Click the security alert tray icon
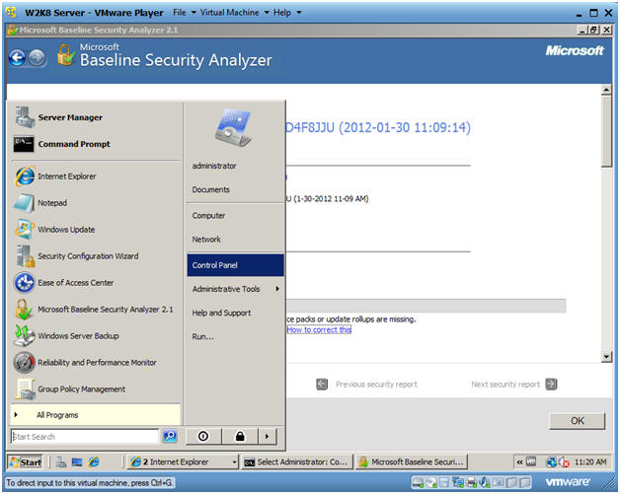The height and width of the screenshot is (494, 620). [x=564, y=462]
